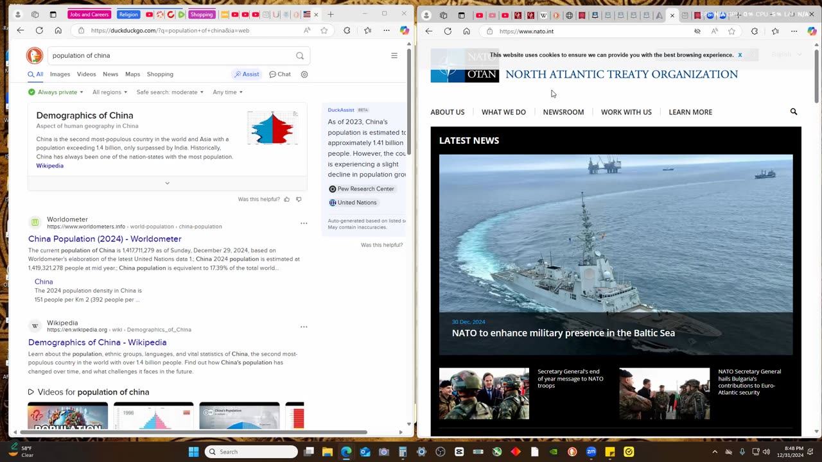
Task: Open favorites list in NATO browser window
Action: pyautogui.click(x=775, y=31)
